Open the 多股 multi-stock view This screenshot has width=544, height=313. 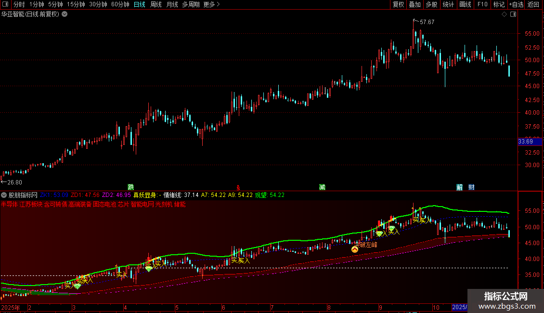431,4
